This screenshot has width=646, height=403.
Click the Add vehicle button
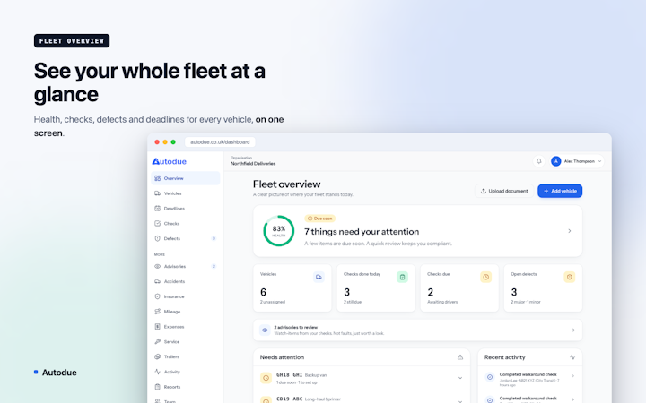click(560, 192)
